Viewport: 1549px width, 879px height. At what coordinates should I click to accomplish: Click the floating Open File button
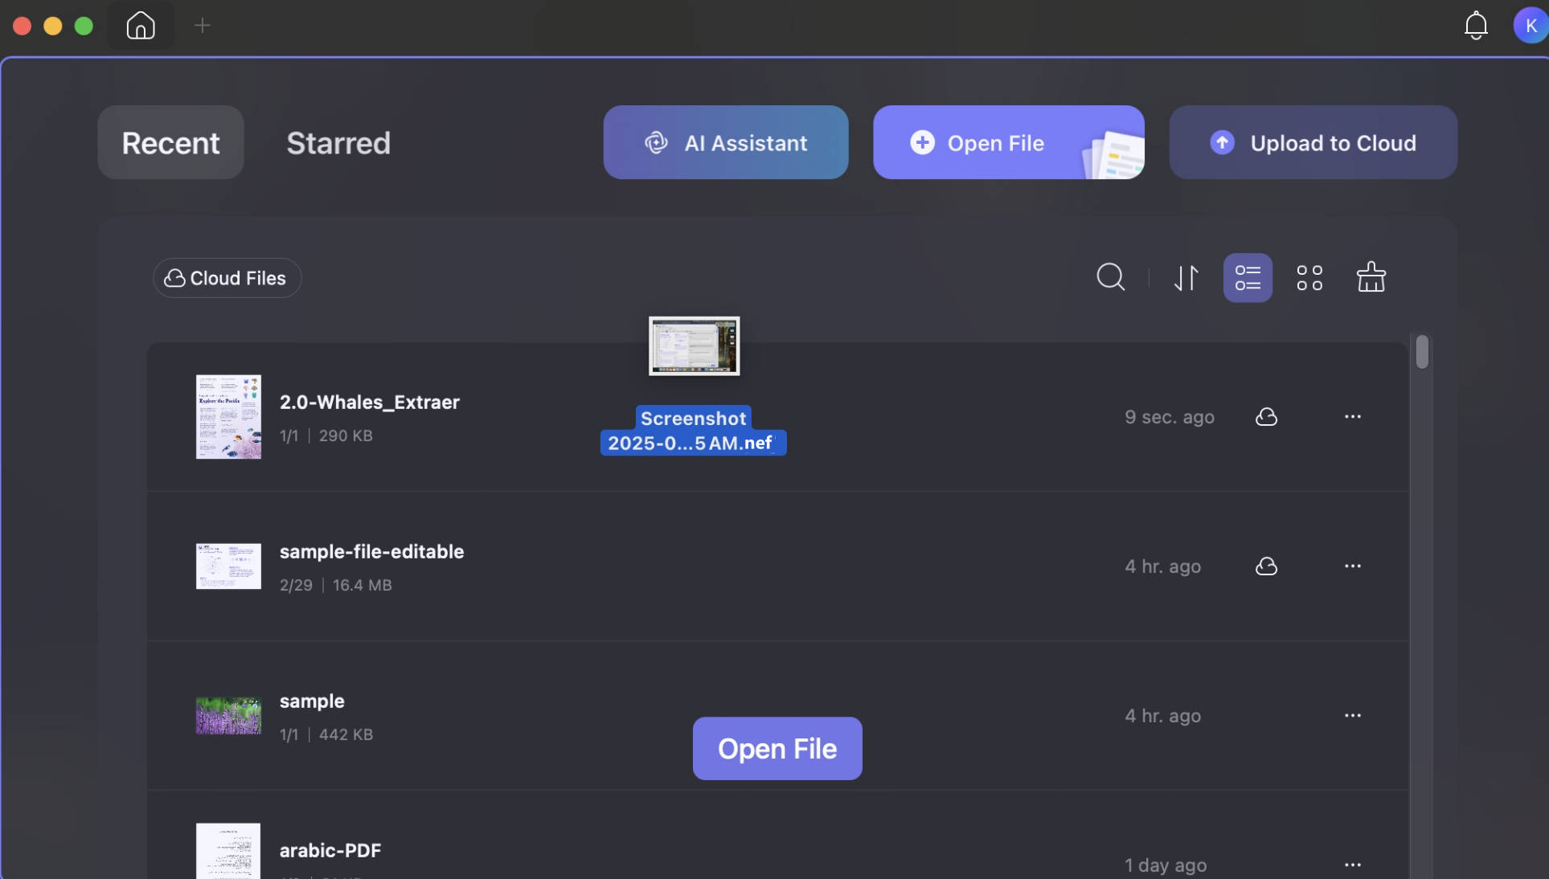coord(777,748)
